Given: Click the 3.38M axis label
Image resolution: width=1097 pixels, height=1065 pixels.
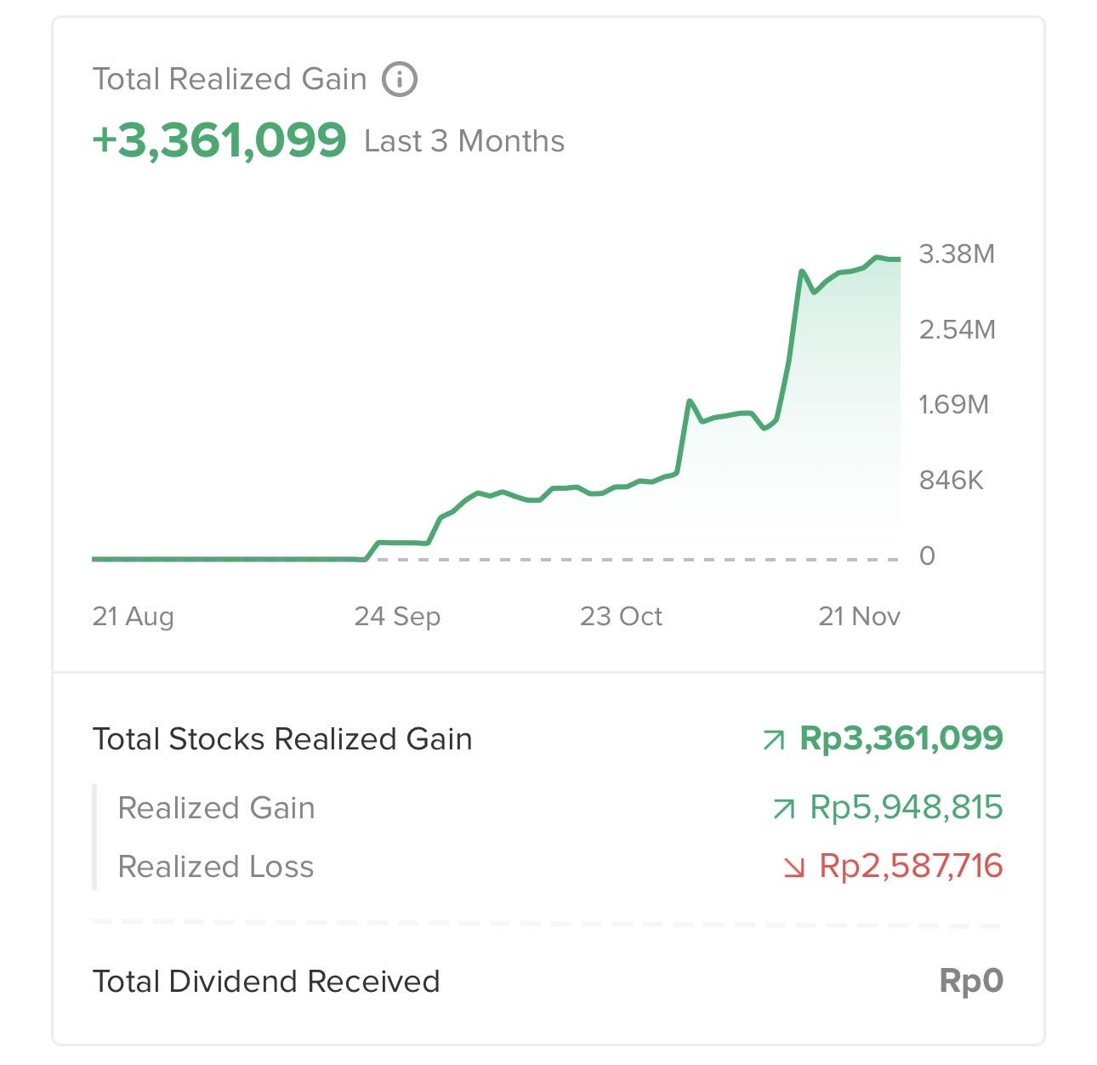Looking at the screenshot, I should point(957,253).
